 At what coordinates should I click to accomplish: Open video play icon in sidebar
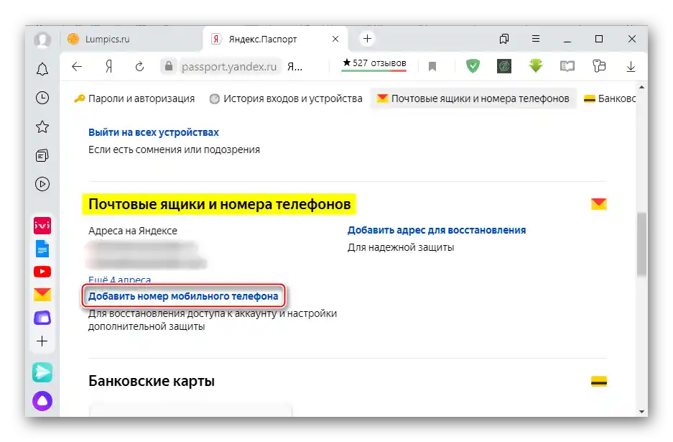coord(42,184)
